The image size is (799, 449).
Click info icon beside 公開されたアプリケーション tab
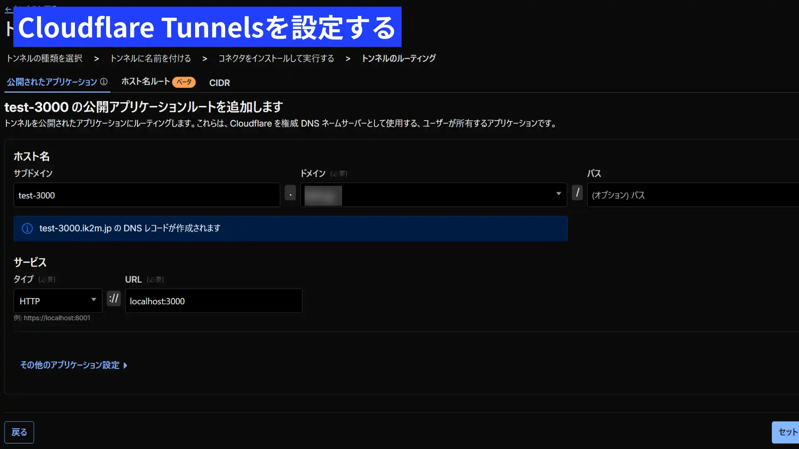[104, 82]
